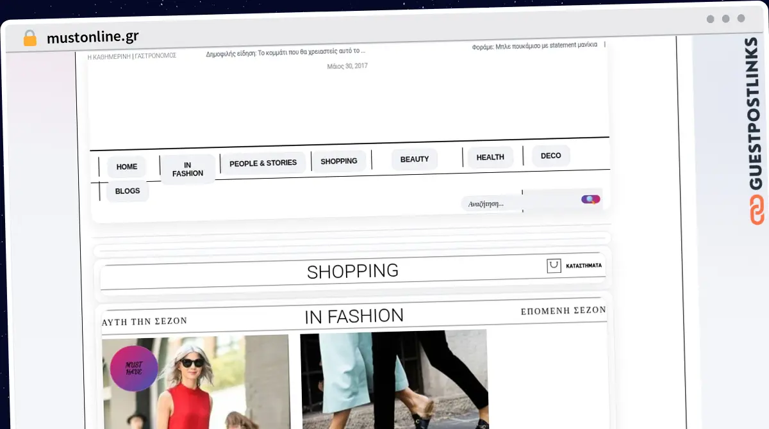Open the BEAUTY menu item

[415, 159]
